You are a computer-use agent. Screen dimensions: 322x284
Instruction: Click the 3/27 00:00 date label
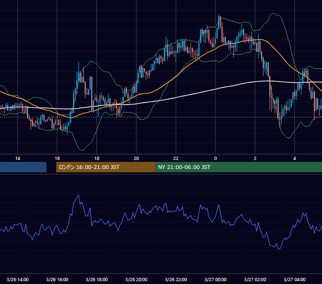[x=215, y=279]
